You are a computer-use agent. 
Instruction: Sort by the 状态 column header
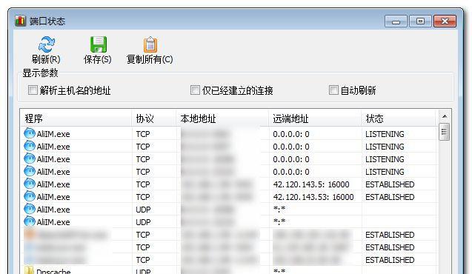pyautogui.click(x=398, y=118)
